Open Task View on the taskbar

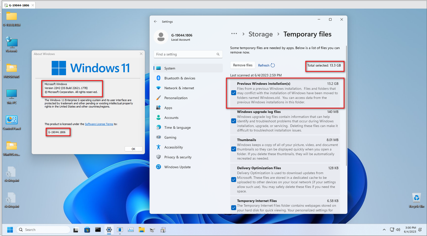(76, 230)
